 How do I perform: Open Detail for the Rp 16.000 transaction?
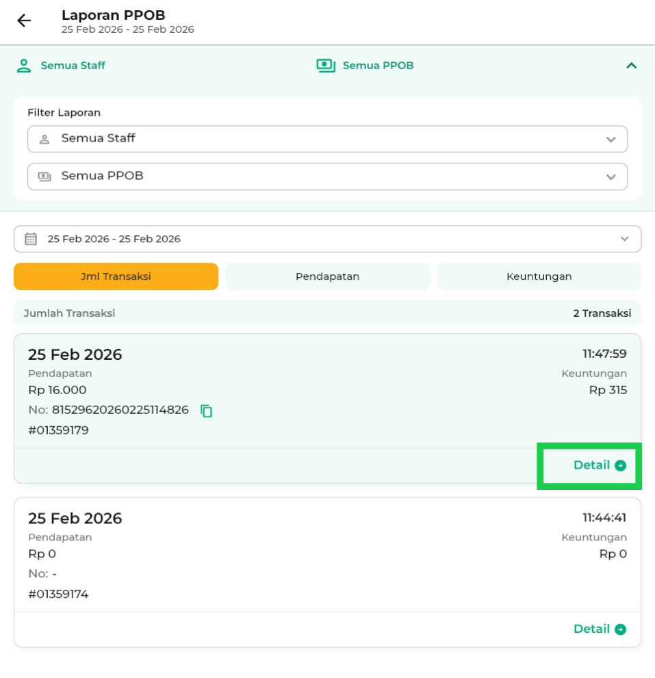[591, 465]
